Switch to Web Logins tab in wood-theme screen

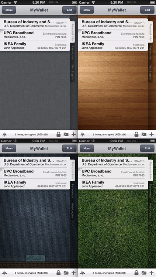click(150, 72)
